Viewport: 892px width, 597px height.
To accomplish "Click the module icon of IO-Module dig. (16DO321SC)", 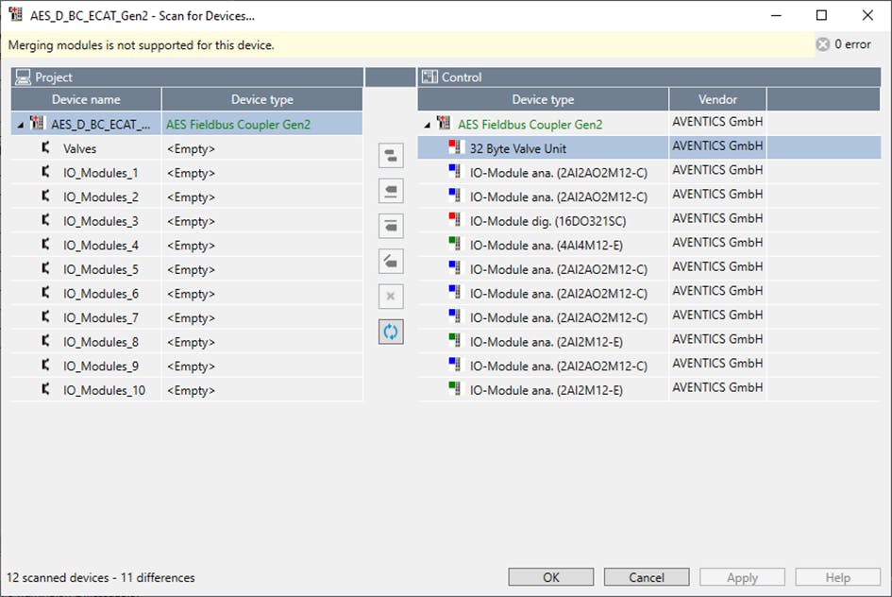I will pyautogui.click(x=455, y=220).
